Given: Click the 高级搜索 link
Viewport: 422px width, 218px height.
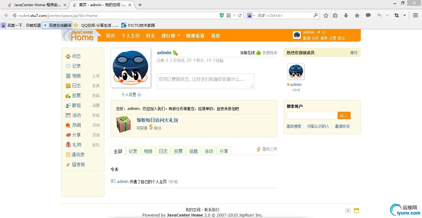Looking at the screenshot, I should [x=294, y=126].
